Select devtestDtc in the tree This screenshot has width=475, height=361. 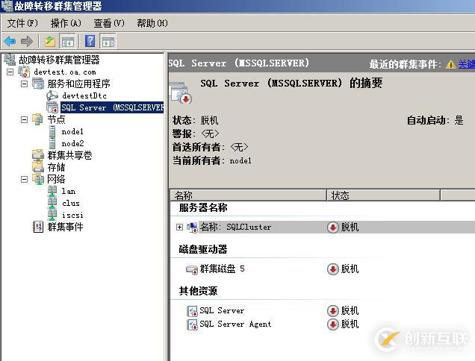pyautogui.click(x=84, y=95)
